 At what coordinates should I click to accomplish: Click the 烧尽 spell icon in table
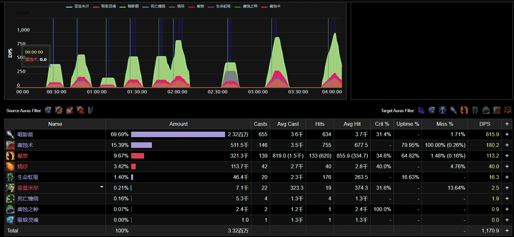tap(10, 166)
